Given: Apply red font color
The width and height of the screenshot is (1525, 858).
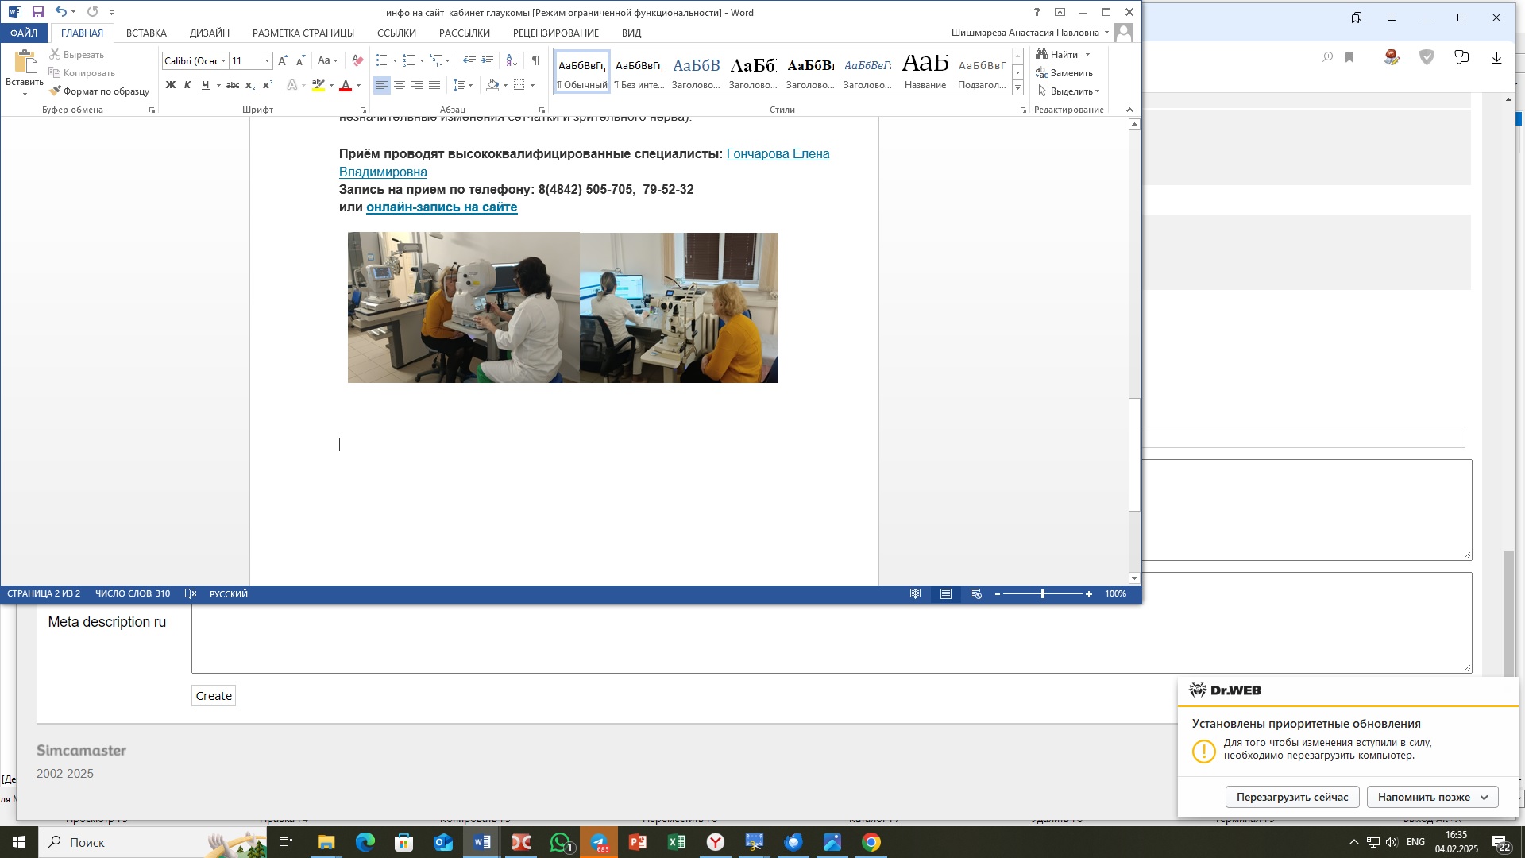Looking at the screenshot, I should (346, 85).
